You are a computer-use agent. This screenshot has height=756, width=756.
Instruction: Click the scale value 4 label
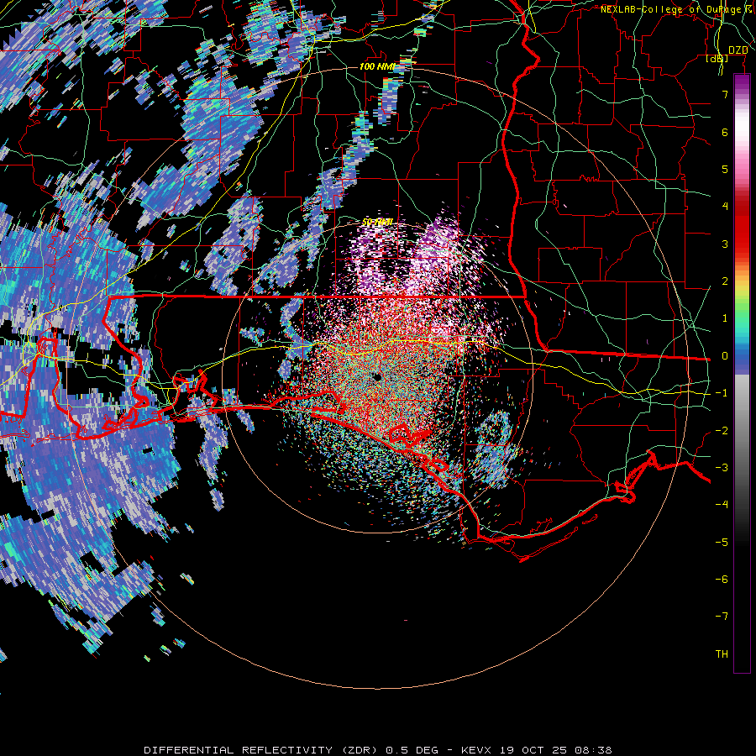(x=725, y=207)
